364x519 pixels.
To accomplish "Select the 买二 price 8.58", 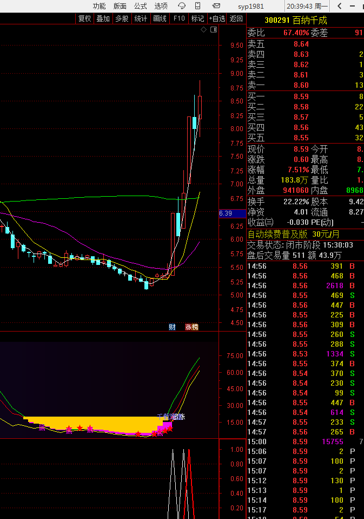I will pyautogui.click(x=301, y=107).
